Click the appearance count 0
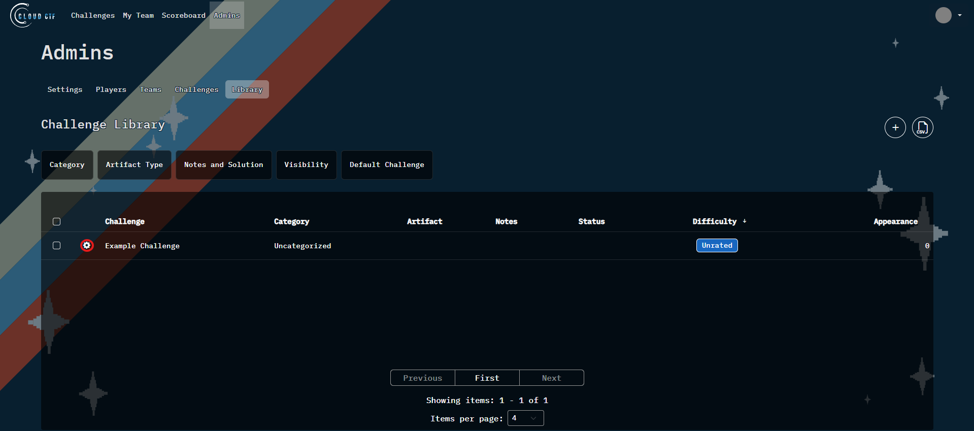 tap(927, 246)
